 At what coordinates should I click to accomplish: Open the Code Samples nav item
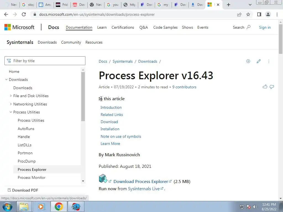point(165,27)
